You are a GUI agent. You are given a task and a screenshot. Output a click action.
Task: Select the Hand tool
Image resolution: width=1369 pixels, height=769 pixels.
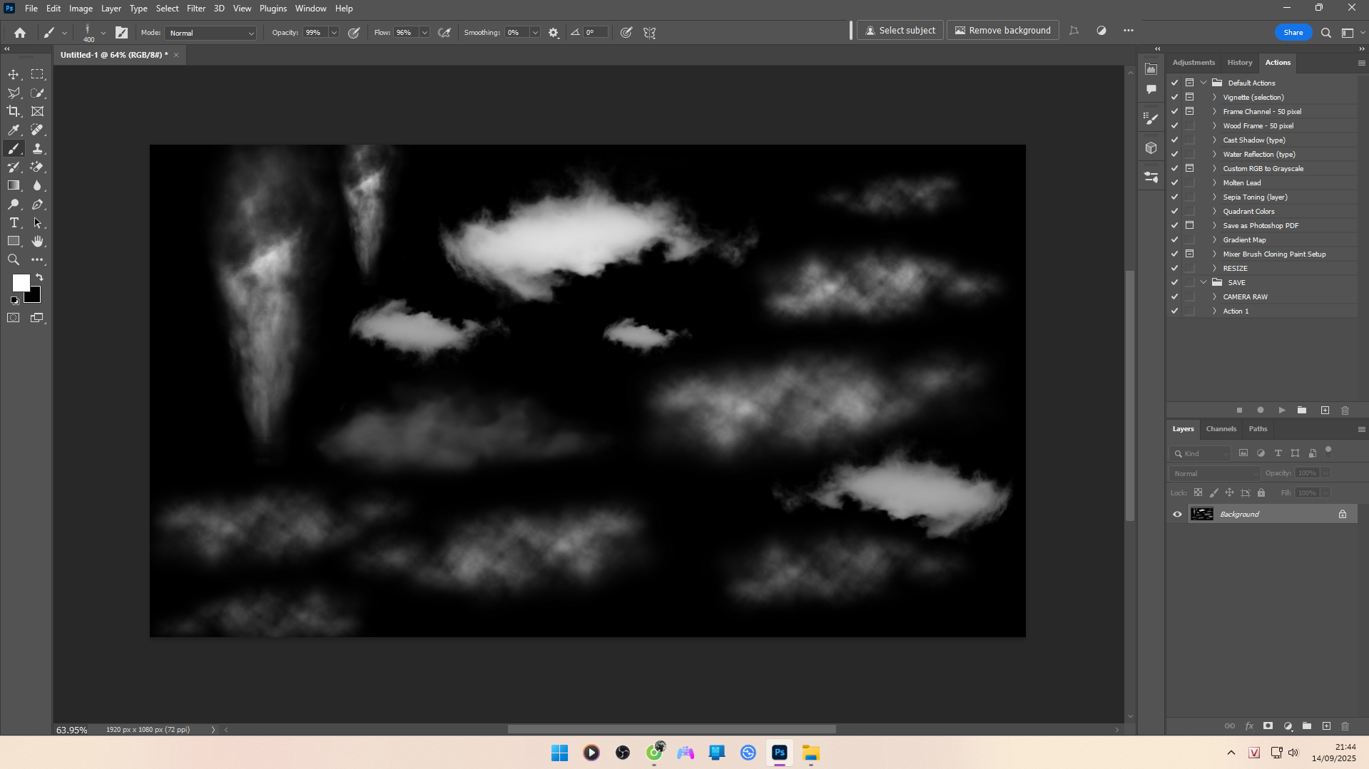pos(38,242)
